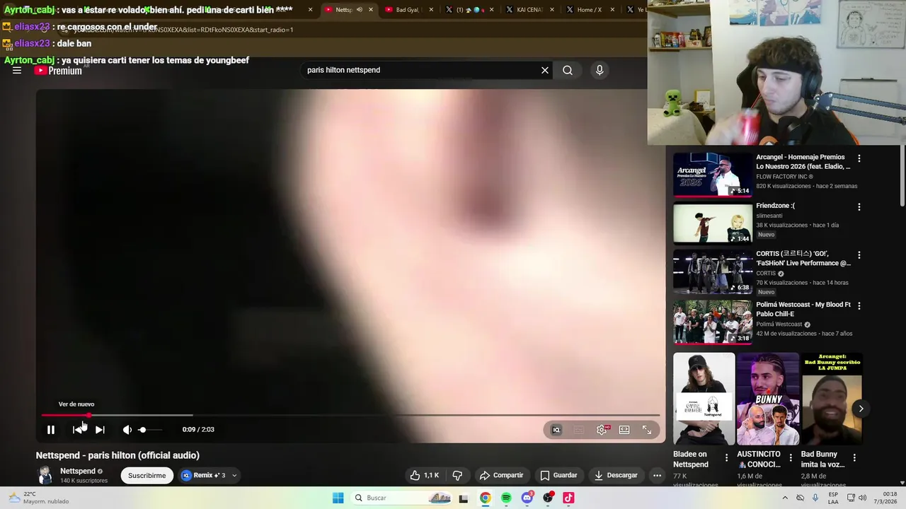Screen dimensions: 906x509
Task: Open options for Arcangel Homenaje video
Action: coord(859,159)
